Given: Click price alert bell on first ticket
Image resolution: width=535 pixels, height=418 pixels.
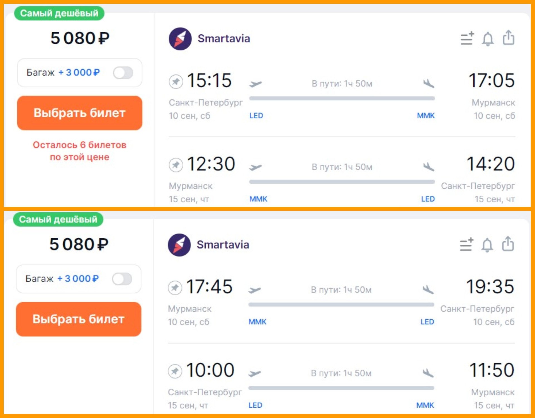Looking at the screenshot, I should [488, 38].
